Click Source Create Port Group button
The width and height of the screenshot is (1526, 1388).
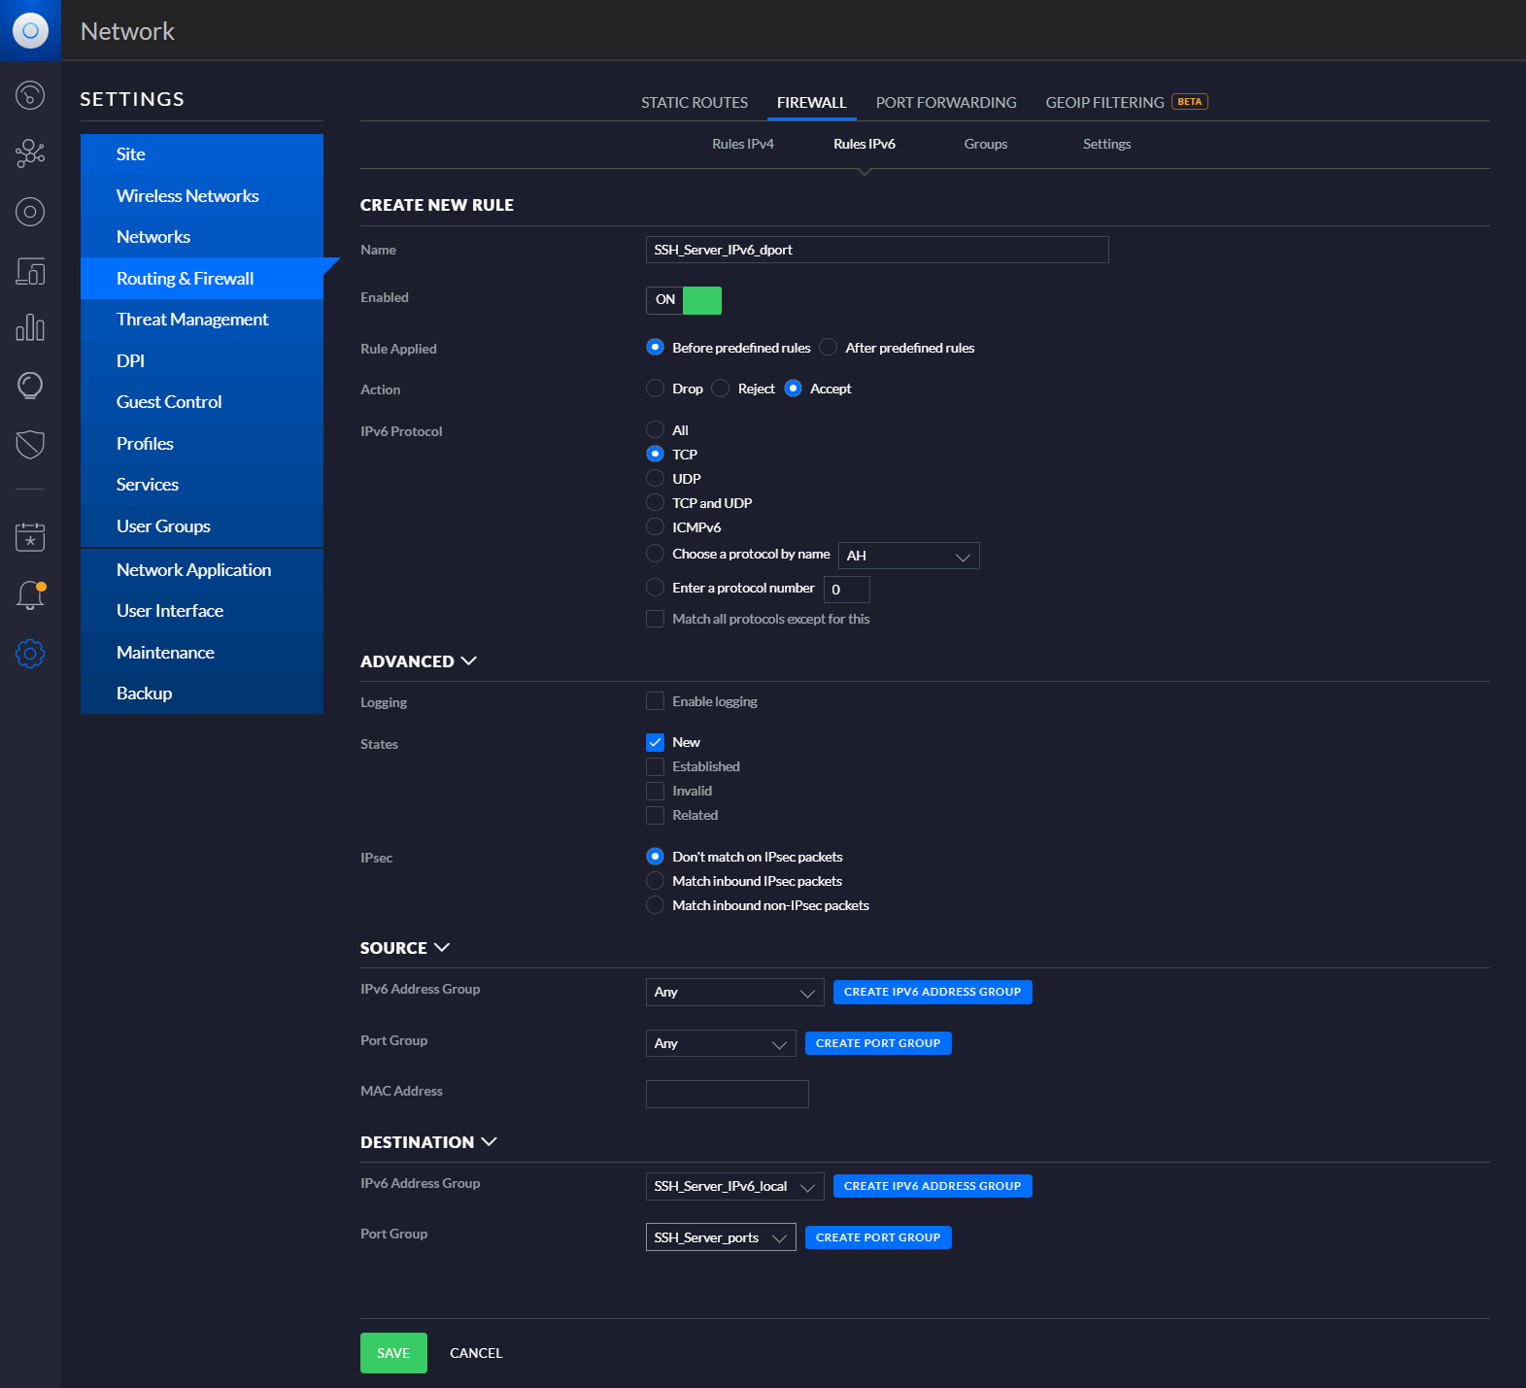[x=878, y=1043]
